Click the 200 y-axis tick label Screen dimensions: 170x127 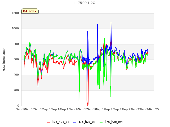pyautogui.click(x=16, y=90)
